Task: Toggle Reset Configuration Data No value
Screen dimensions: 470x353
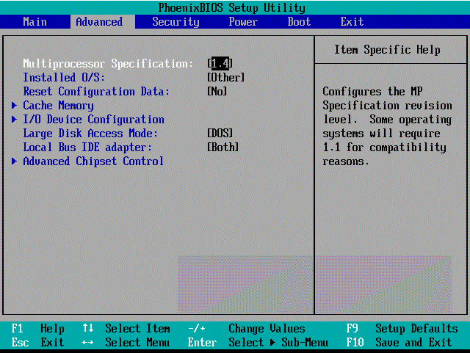Action: 217,92
